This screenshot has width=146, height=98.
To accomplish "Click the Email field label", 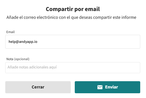I will [10, 32].
